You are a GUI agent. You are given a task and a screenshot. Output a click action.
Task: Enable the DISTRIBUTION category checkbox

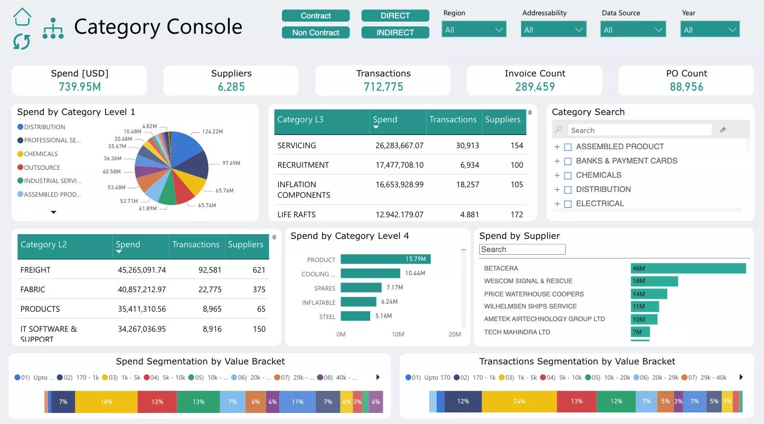[568, 190]
